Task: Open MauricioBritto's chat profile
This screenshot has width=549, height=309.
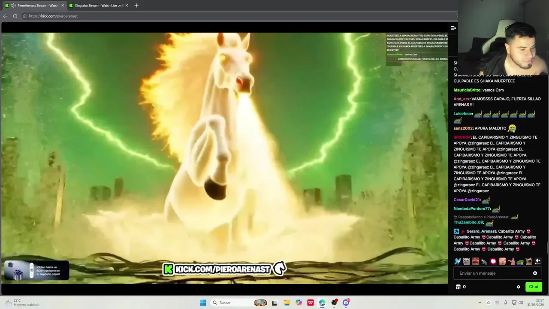Action: point(467,90)
